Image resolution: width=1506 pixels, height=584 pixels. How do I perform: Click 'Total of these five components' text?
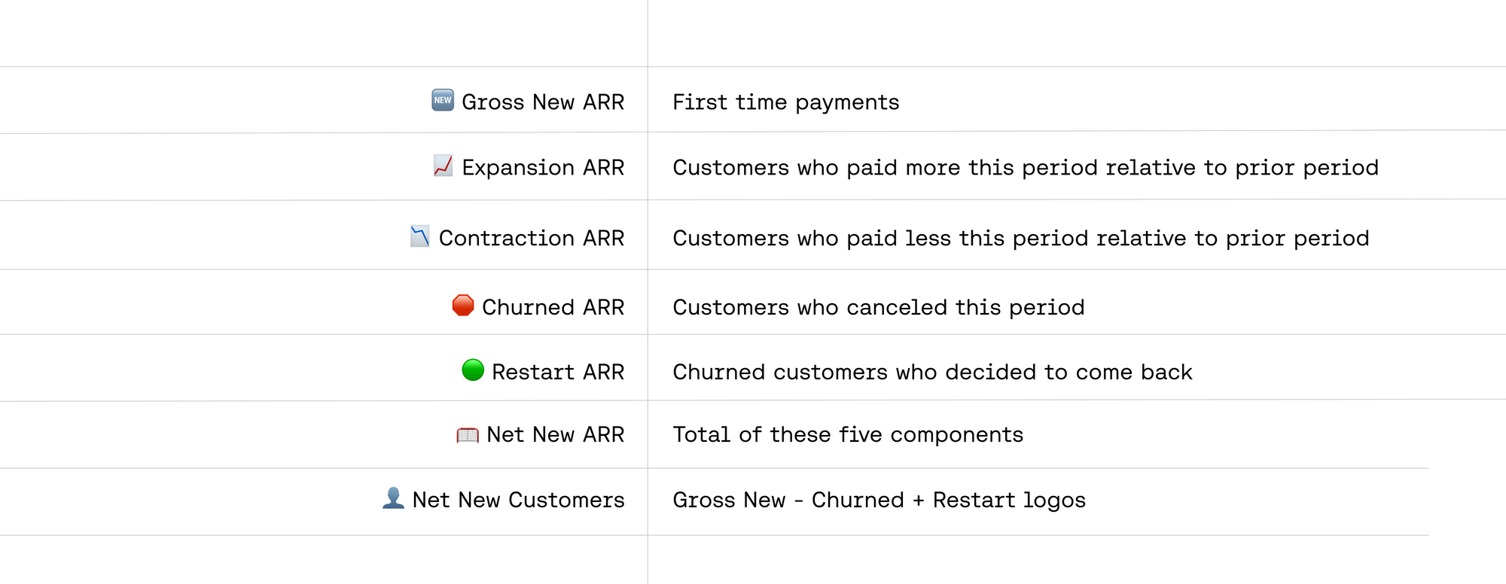coord(848,435)
